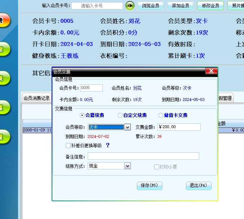
Task: Toggle the 打印小票 checkbox
Action: tap(157, 167)
